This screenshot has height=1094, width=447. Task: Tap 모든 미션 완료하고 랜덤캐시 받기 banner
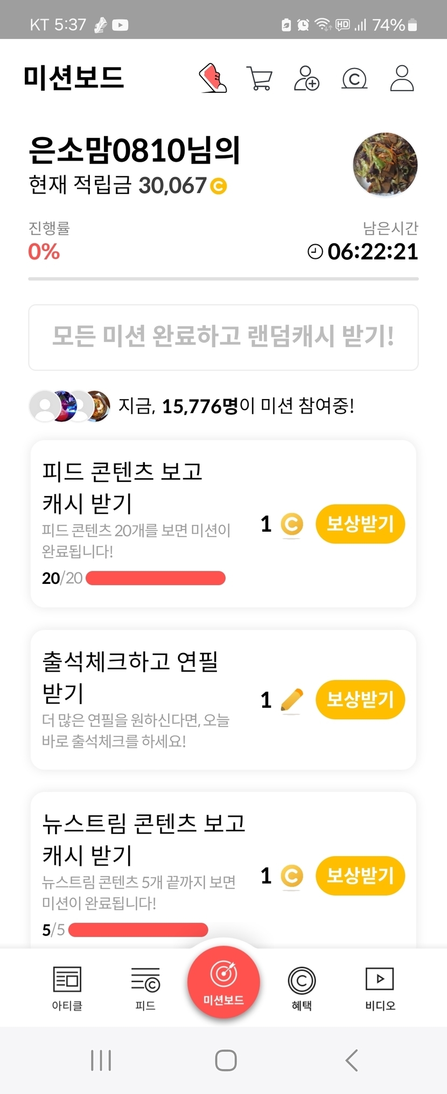[x=223, y=338]
